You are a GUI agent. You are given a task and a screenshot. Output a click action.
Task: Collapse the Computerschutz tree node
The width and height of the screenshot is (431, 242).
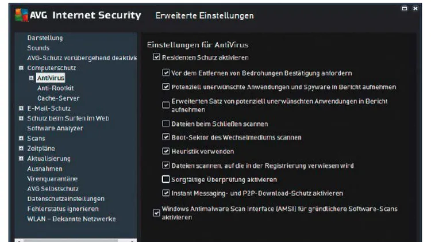pyautogui.click(x=21, y=68)
